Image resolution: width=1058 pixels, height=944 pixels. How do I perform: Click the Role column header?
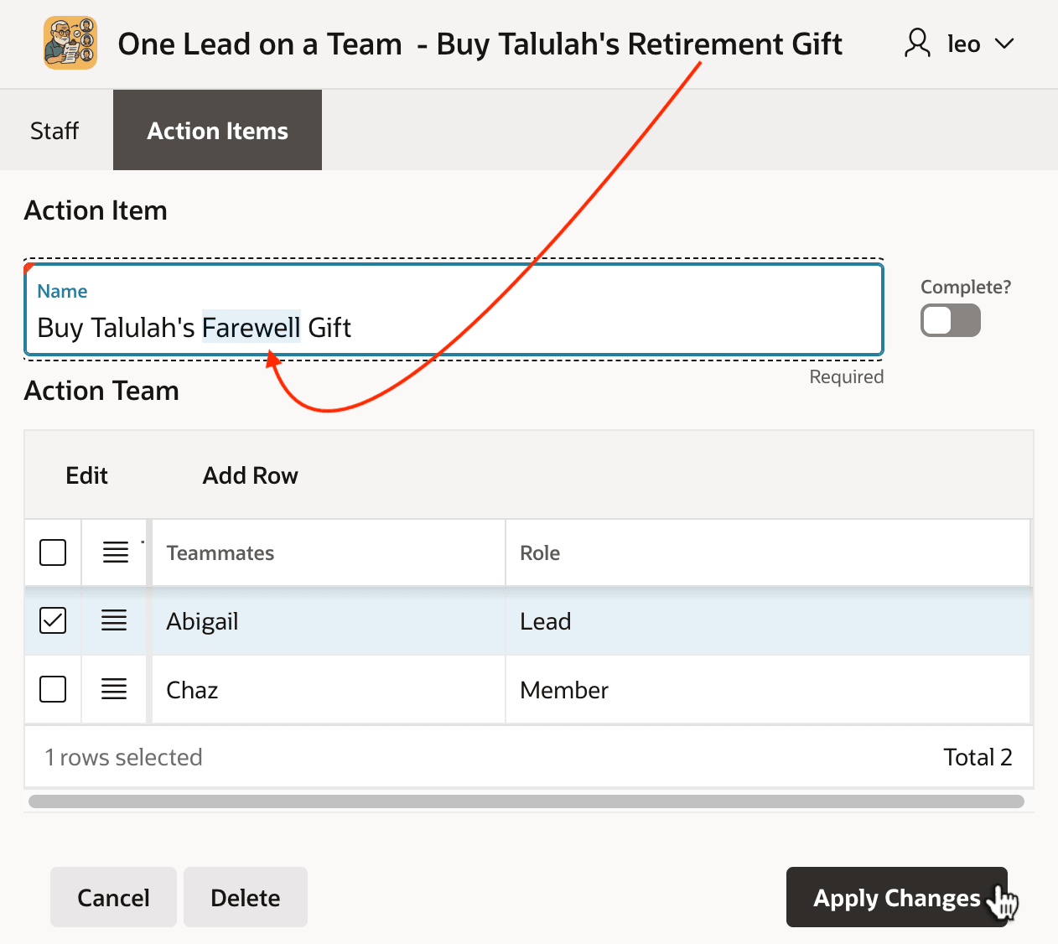[x=767, y=552]
